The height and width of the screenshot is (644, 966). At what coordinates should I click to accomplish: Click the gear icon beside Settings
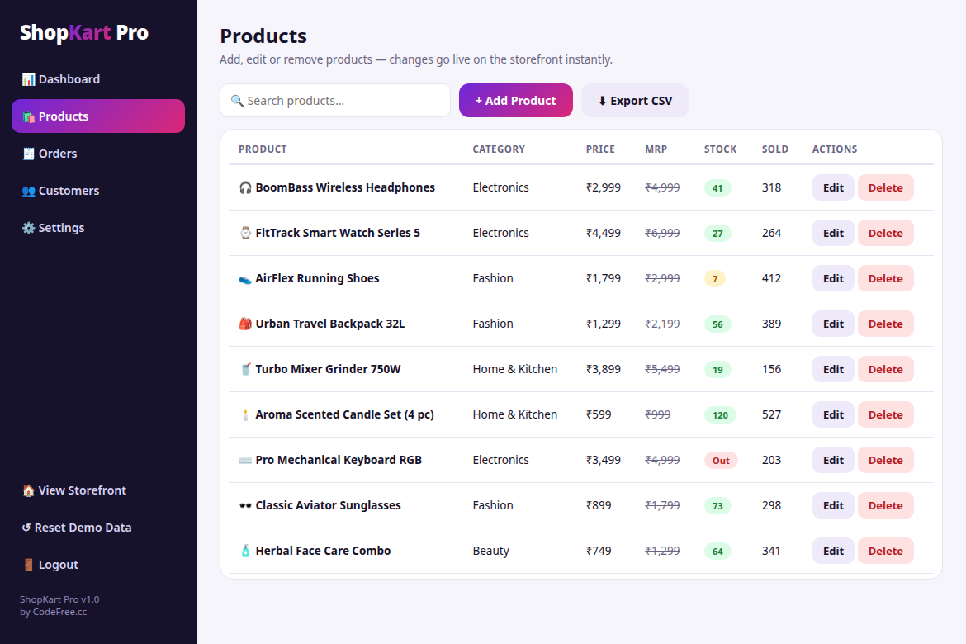(x=28, y=228)
